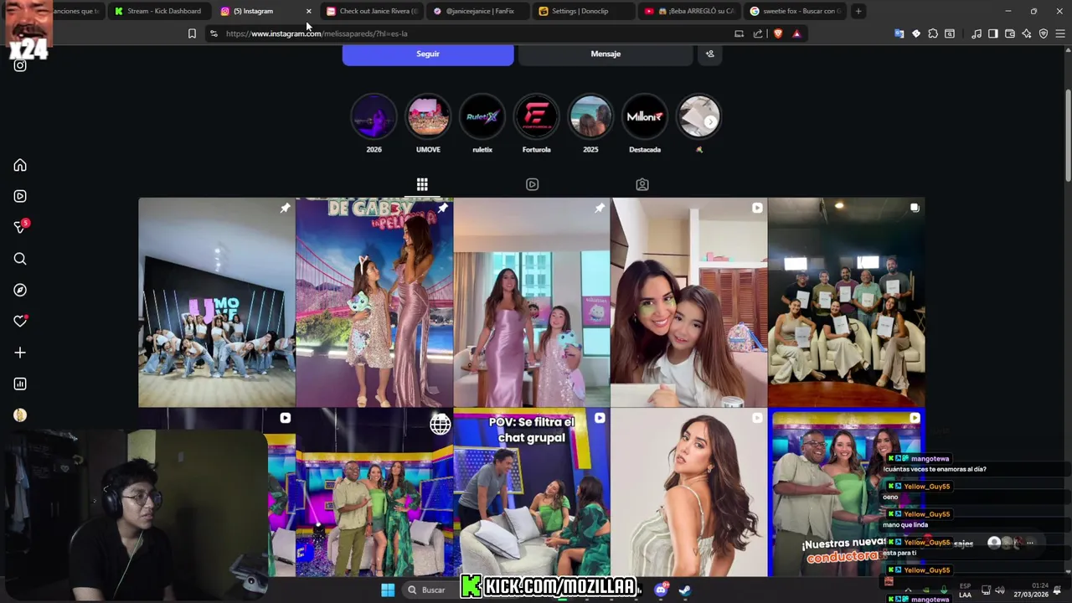Open the UMOVE story highlight

(x=428, y=117)
